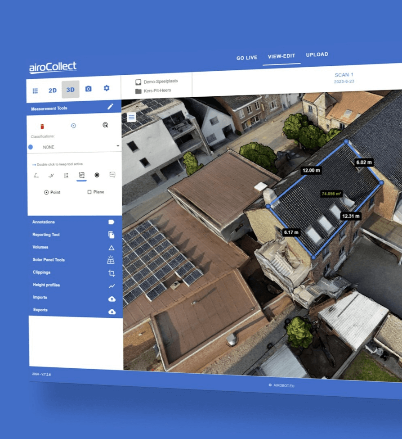The width and height of the screenshot is (402, 439).
Task: Select the Point radio button
Action: point(46,192)
